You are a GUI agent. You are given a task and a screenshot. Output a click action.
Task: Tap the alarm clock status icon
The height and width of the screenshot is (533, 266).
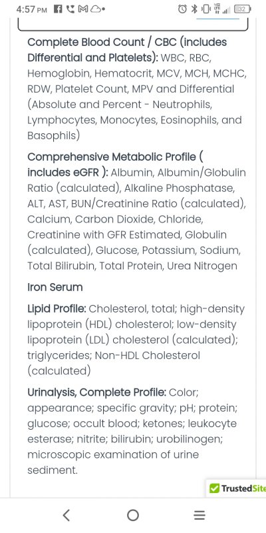pos(182,9)
